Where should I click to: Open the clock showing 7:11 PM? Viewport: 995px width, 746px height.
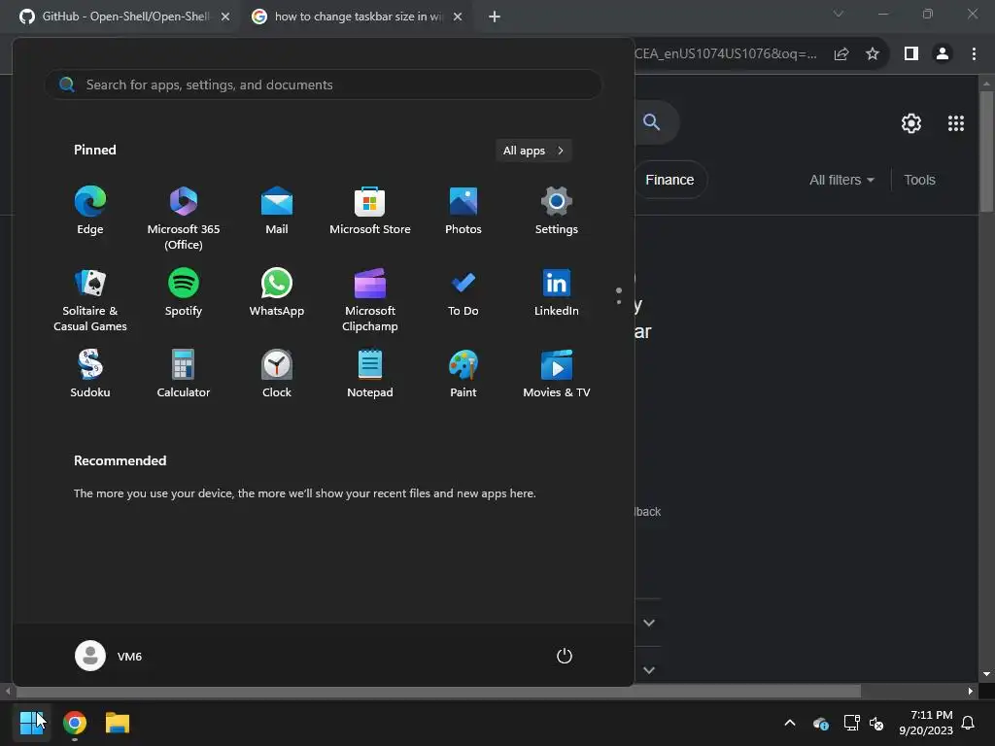(926, 723)
